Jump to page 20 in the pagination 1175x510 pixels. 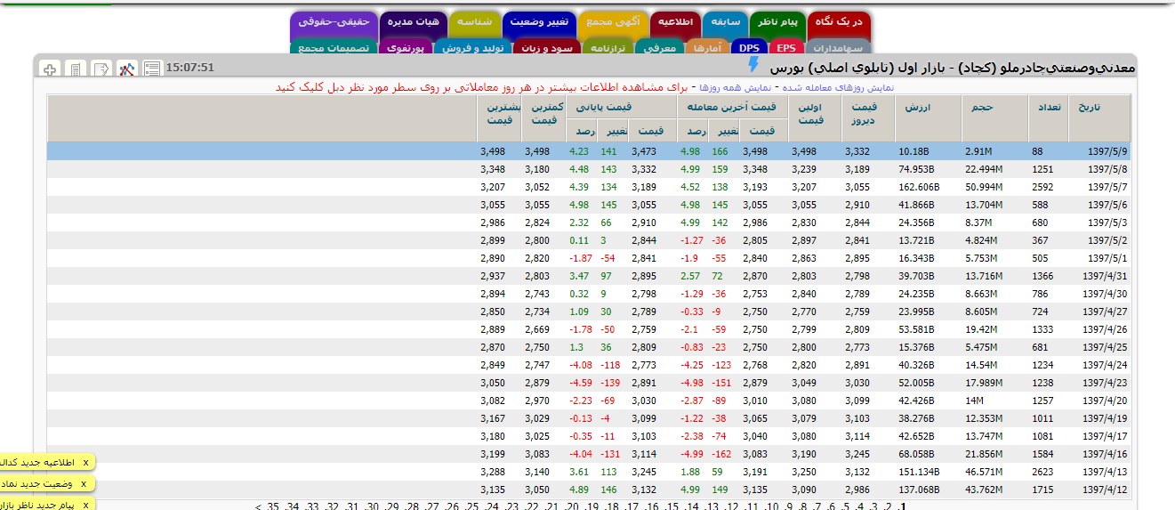[572, 506]
